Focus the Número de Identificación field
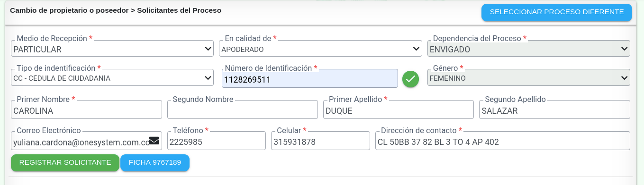The height and width of the screenshot is (185, 644). 310,79
